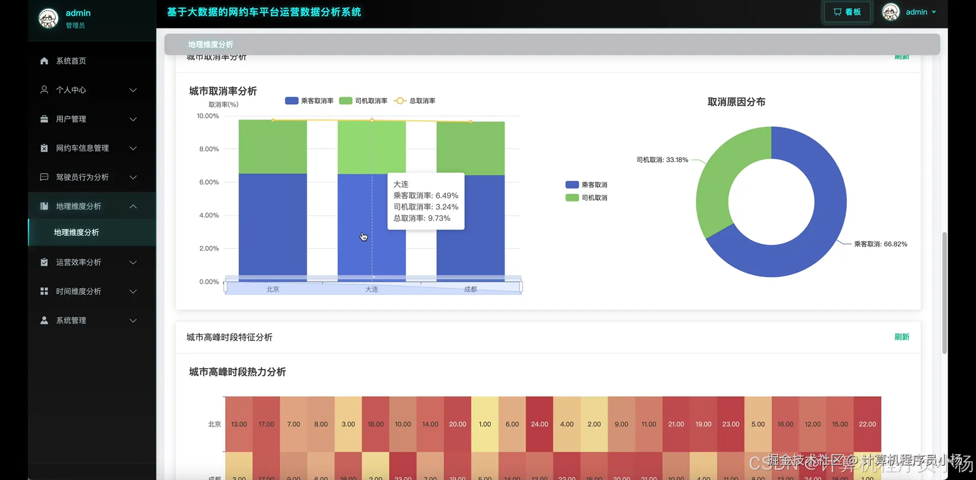The width and height of the screenshot is (976, 480).
Task: Click the checklist icon for 运营效率分析
Action: click(x=44, y=262)
